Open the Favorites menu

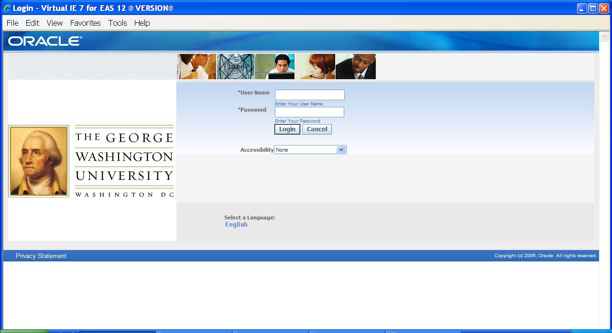pyautogui.click(x=85, y=23)
